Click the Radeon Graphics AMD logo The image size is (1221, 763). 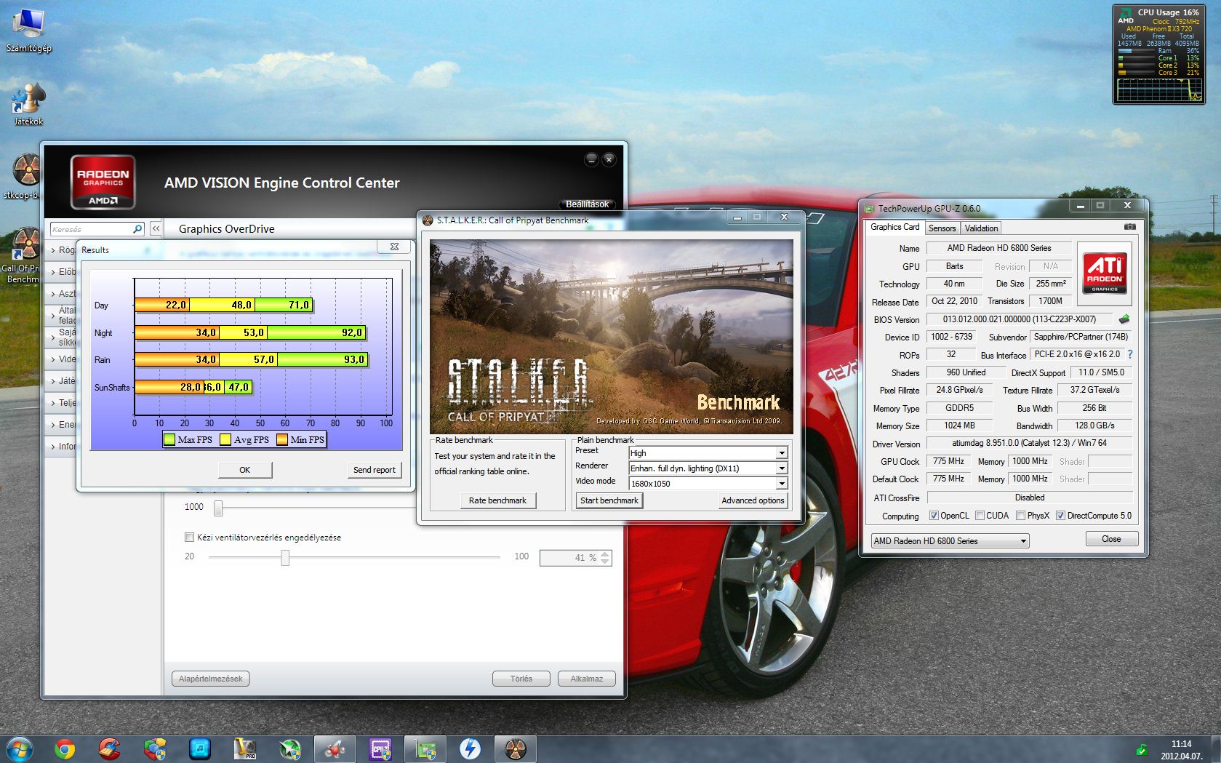click(103, 182)
